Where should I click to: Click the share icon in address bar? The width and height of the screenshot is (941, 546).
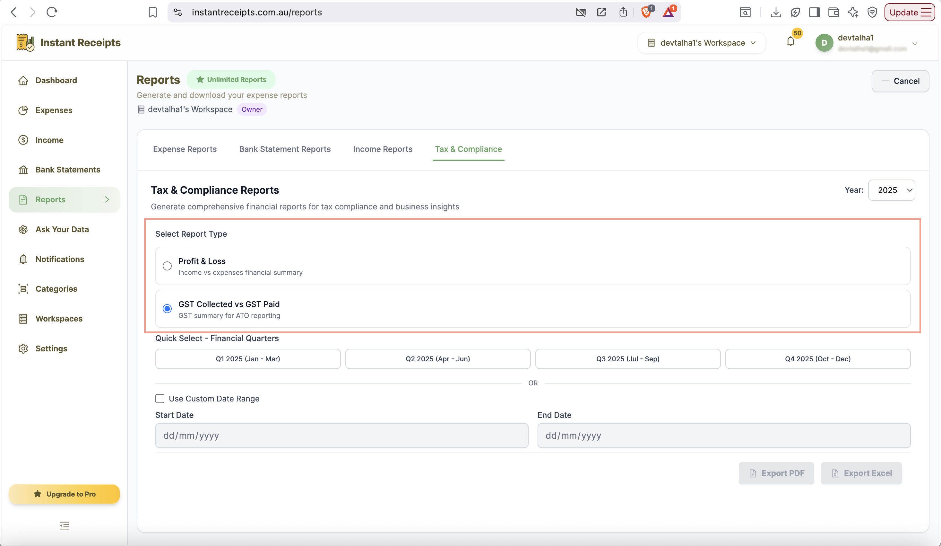pos(623,12)
